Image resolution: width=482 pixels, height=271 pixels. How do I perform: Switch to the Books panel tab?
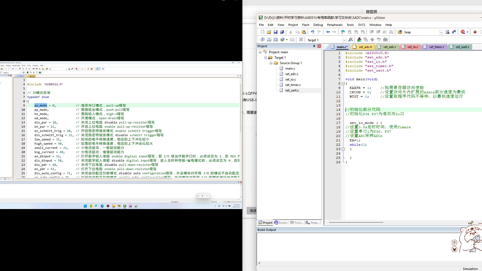click(281, 223)
